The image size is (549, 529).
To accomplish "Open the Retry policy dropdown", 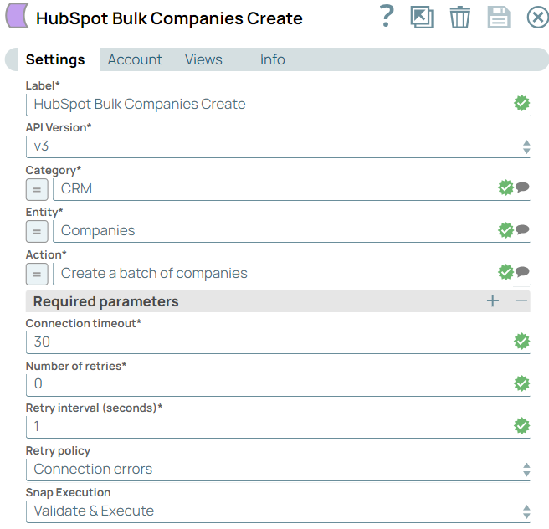I will coord(278,470).
